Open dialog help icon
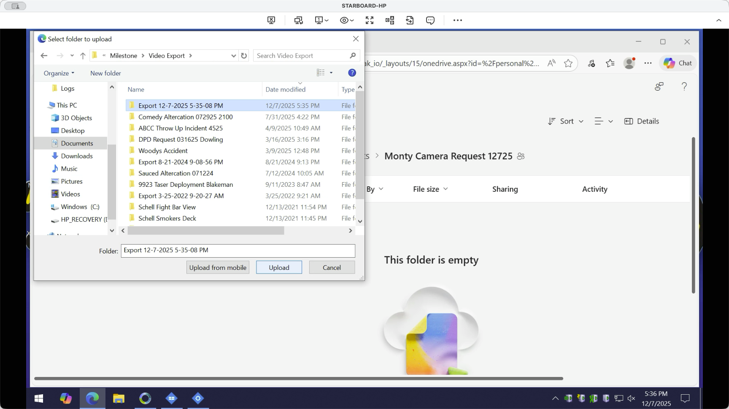 point(352,73)
